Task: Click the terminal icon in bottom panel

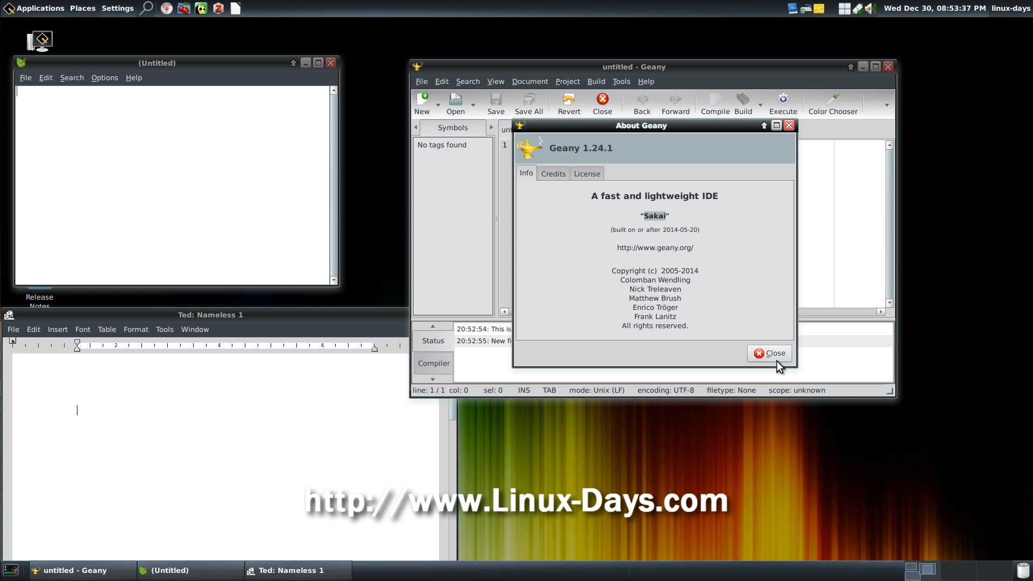Action: click(x=11, y=570)
